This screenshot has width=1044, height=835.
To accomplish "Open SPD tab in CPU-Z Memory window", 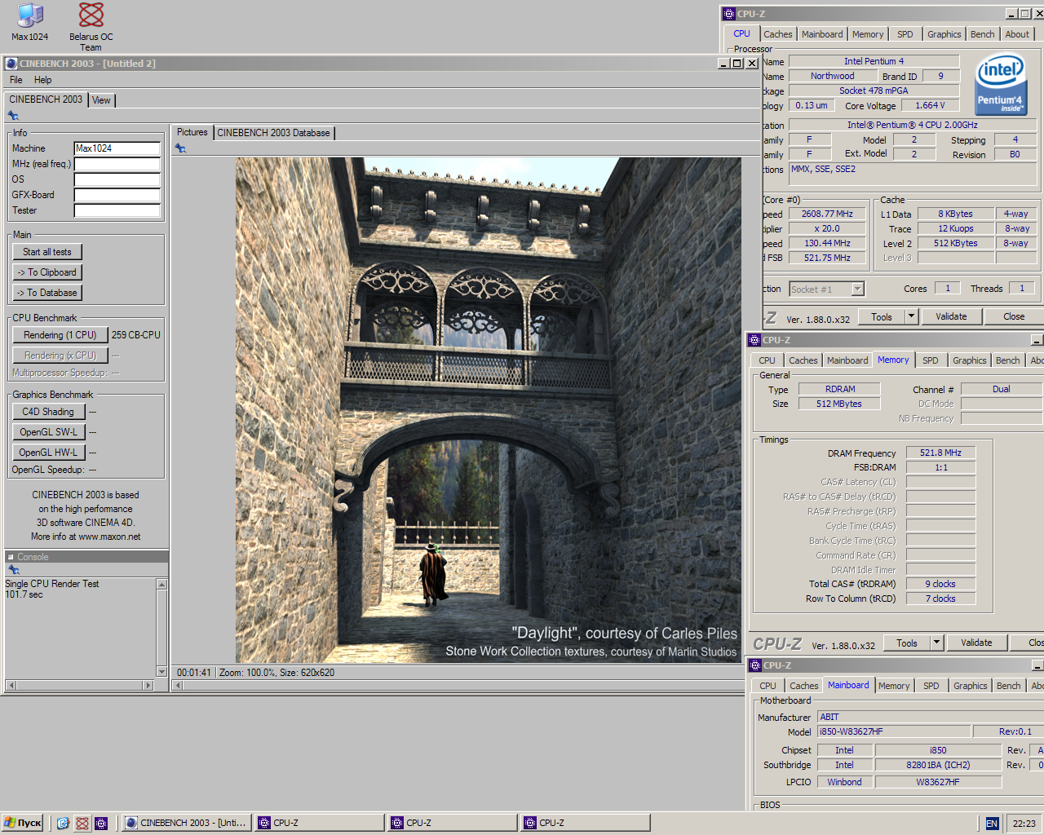I will click(931, 360).
